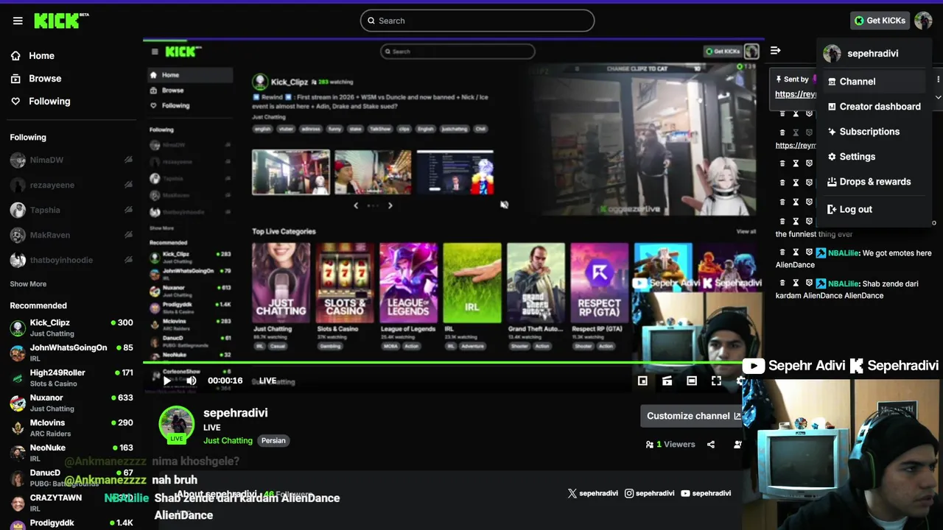Open Settings from the profile menu
This screenshot has width=943, height=530.
pyautogui.click(x=873, y=157)
